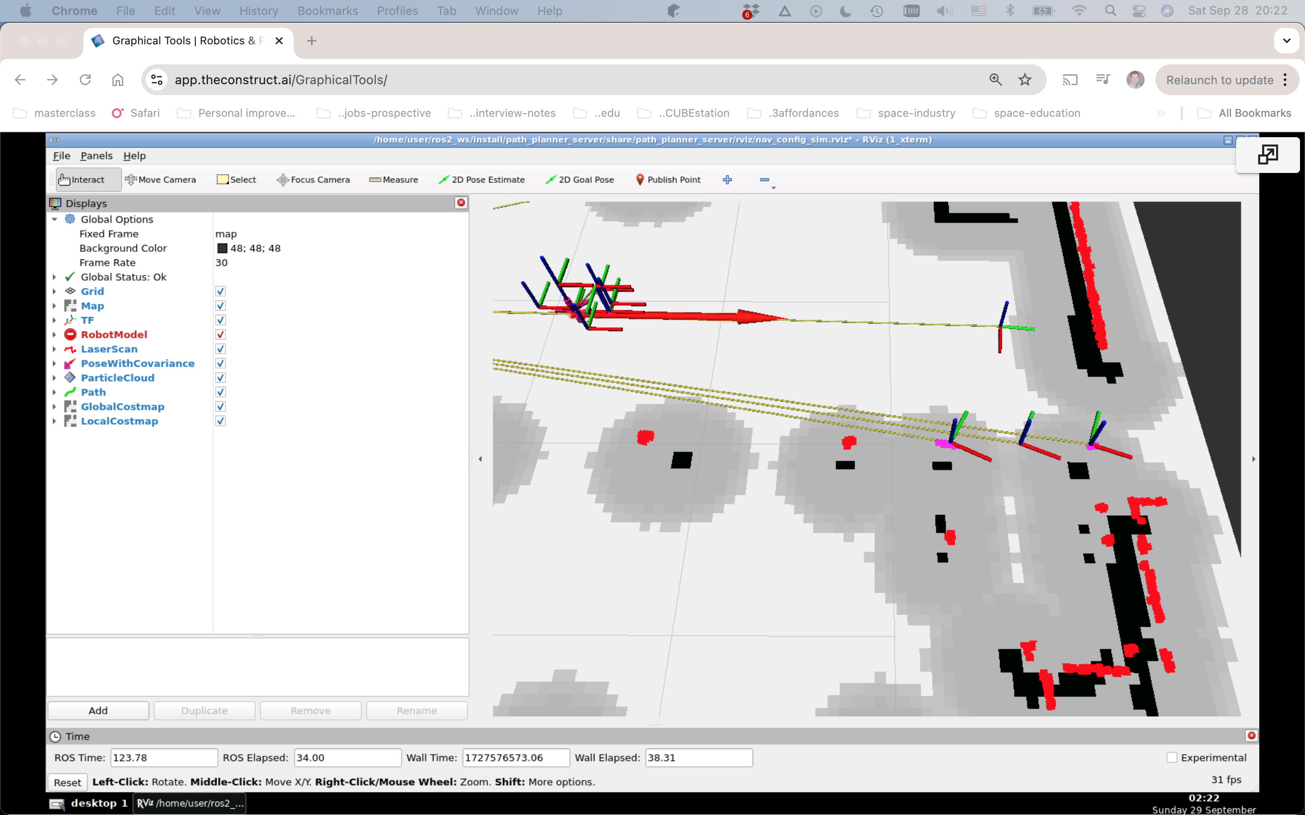Activate the Move Camera tool
This screenshot has width=1305, height=815.
click(x=160, y=179)
